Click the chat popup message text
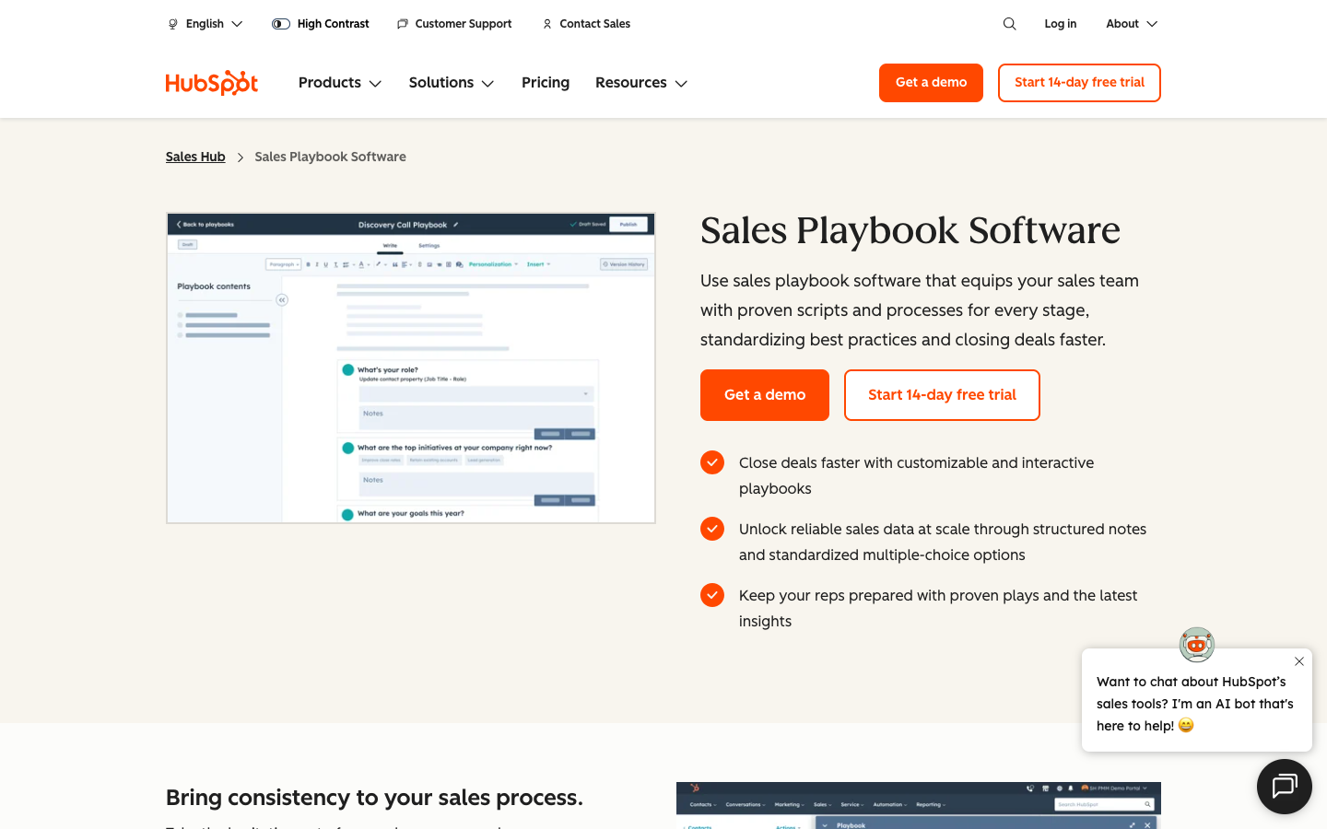The height and width of the screenshot is (829, 1327). pos(1195,704)
